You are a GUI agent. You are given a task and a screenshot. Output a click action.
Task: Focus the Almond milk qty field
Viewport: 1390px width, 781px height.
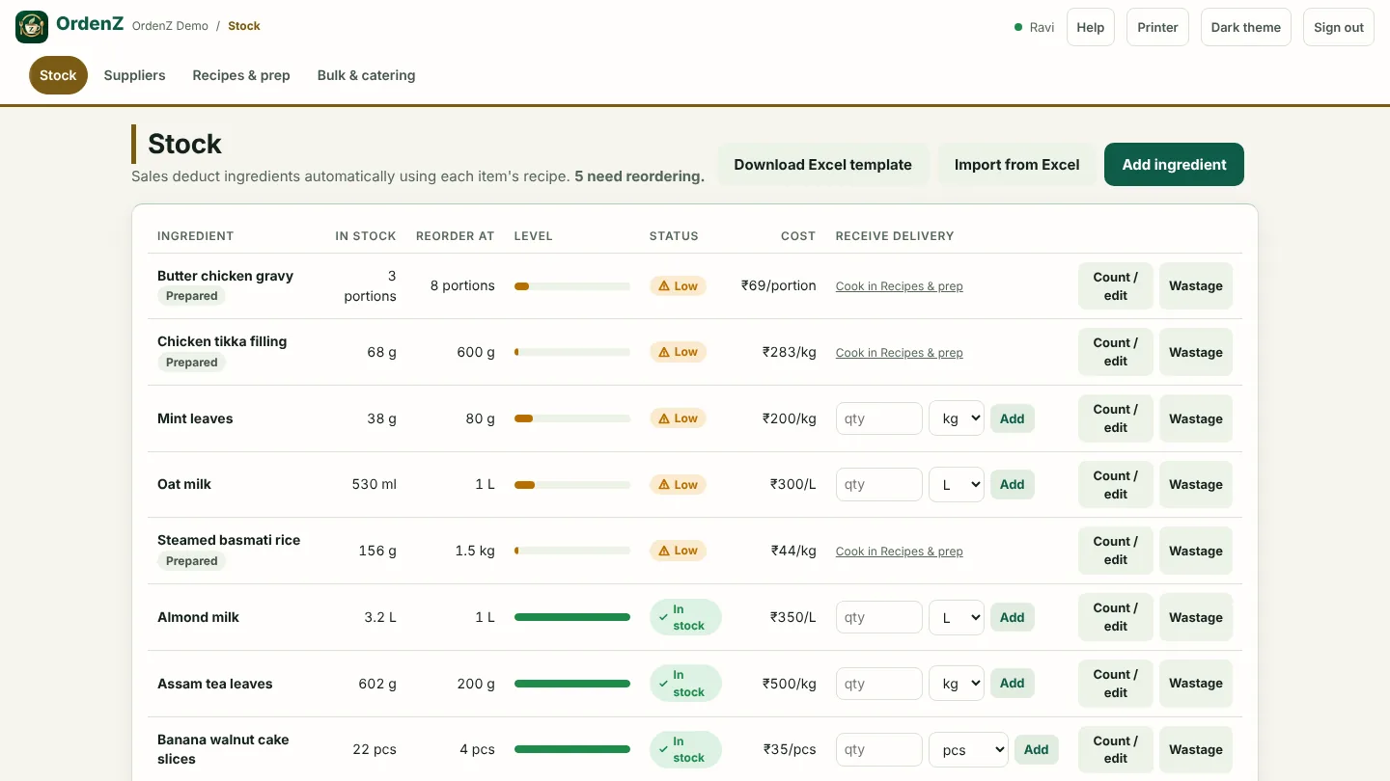coord(879,617)
